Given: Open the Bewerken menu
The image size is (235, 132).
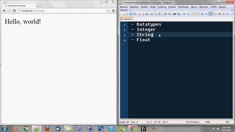Looking at the screenshot, I should [134, 7].
